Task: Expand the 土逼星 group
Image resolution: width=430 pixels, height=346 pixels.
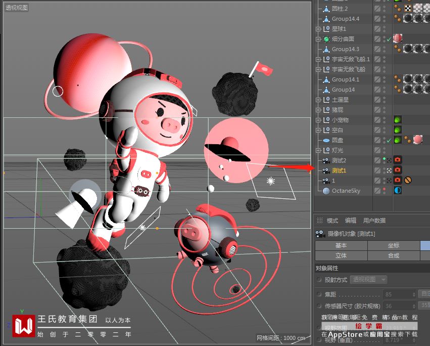Action: (318, 100)
